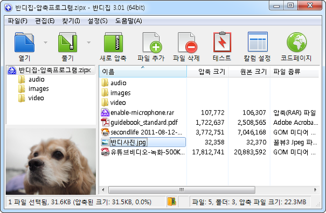The height and width of the screenshot is (213, 326).
Task: Click the ZIPX icon in the tree root
Action: (x=12, y=70)
